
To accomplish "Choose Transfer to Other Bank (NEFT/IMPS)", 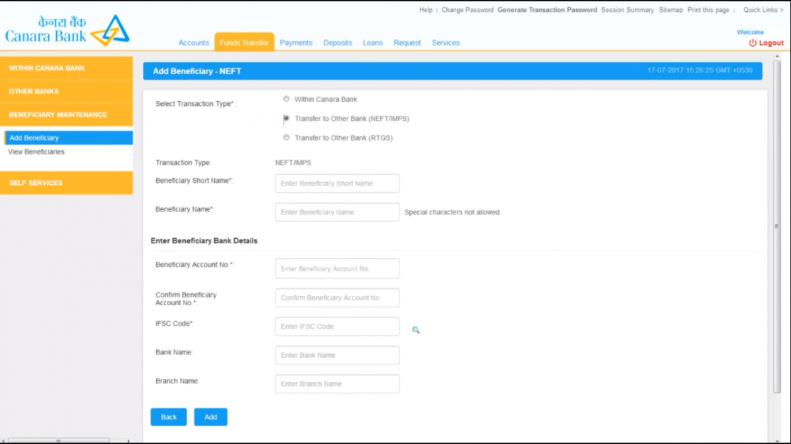I will (x=286, y=118).
